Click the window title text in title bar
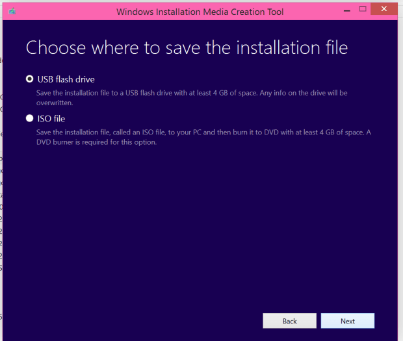 (x=200, y=11)
